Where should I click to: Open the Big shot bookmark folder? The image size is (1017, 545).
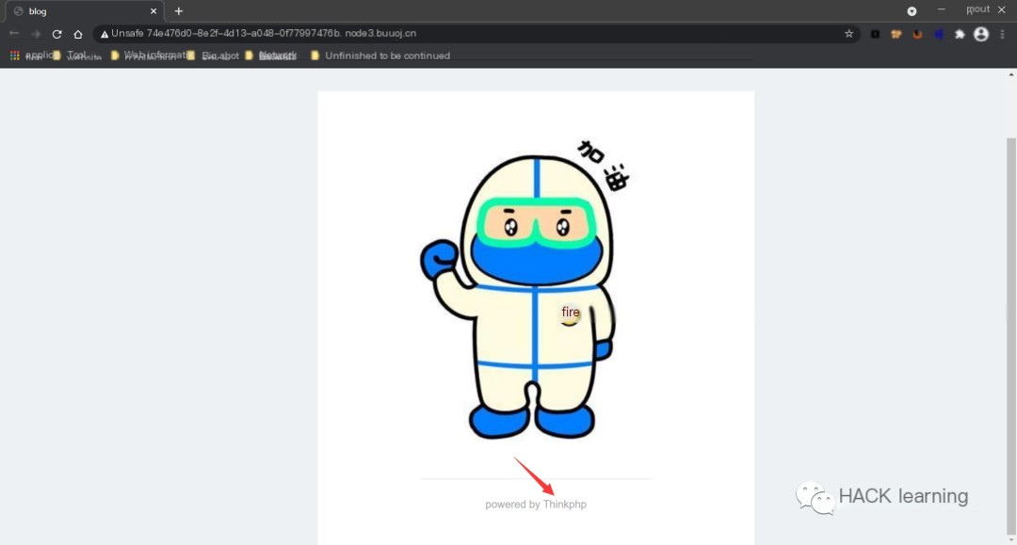click(x=213, y=56)
